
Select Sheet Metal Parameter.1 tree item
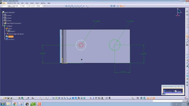[x=14, y=23]
